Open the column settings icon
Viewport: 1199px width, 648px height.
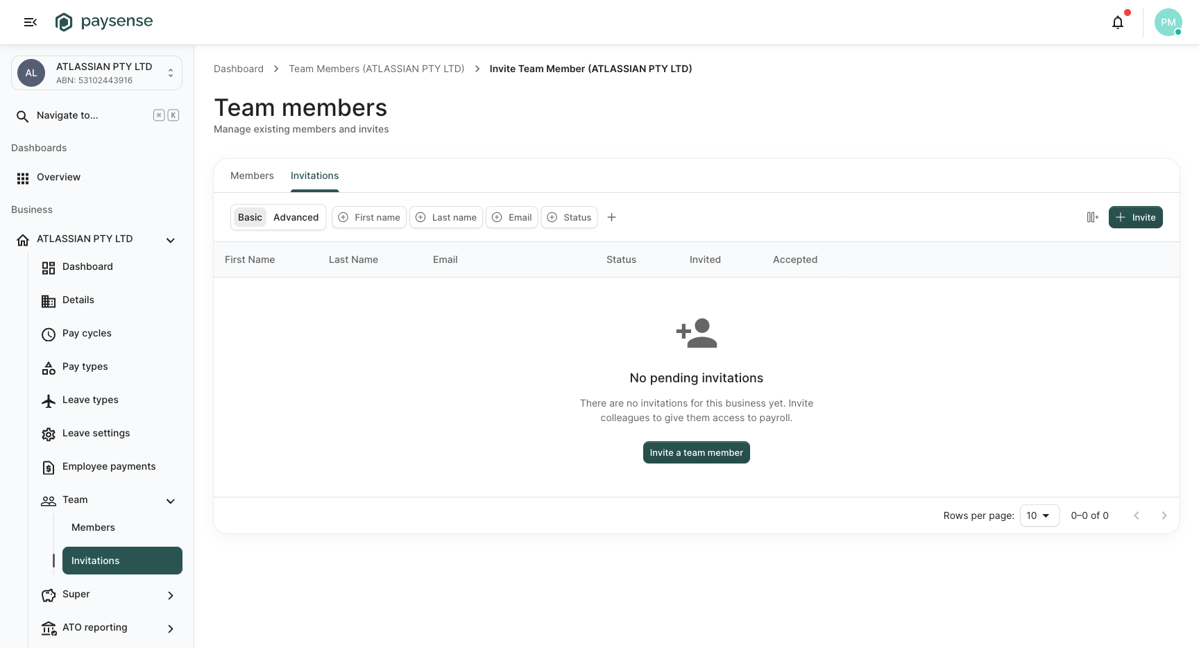tap(1092, 217)
